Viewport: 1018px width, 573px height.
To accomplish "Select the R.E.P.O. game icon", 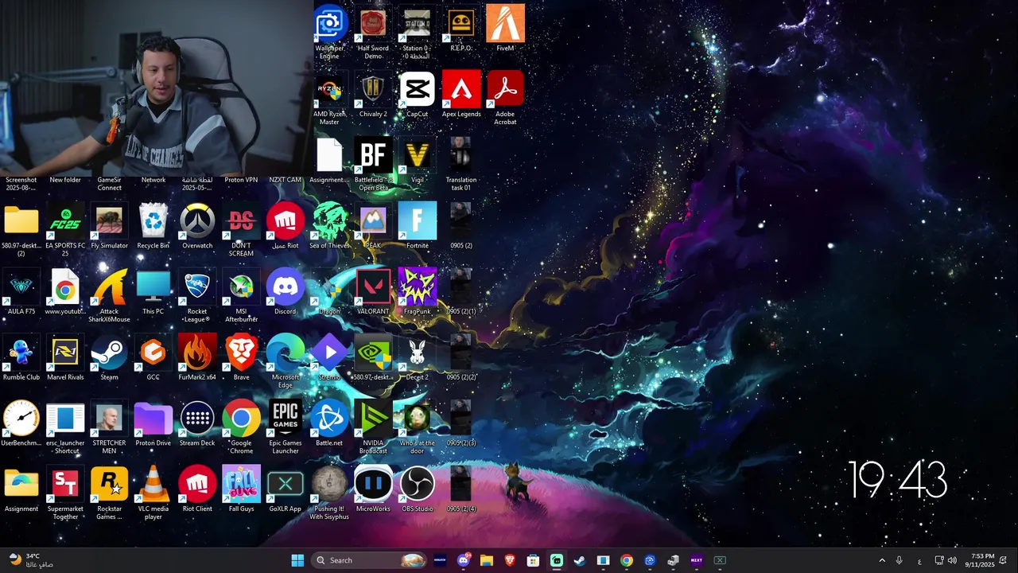I will point(461,24).
